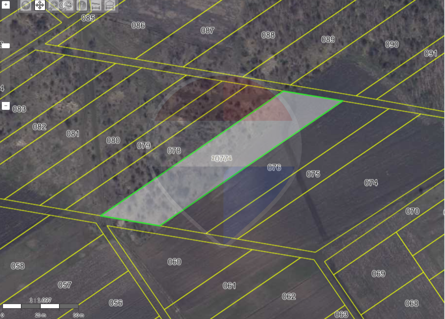The width and height of the screenshot is (445, 319).
Task: Zoom in with the plus button
Action: [x=6, y=5]
